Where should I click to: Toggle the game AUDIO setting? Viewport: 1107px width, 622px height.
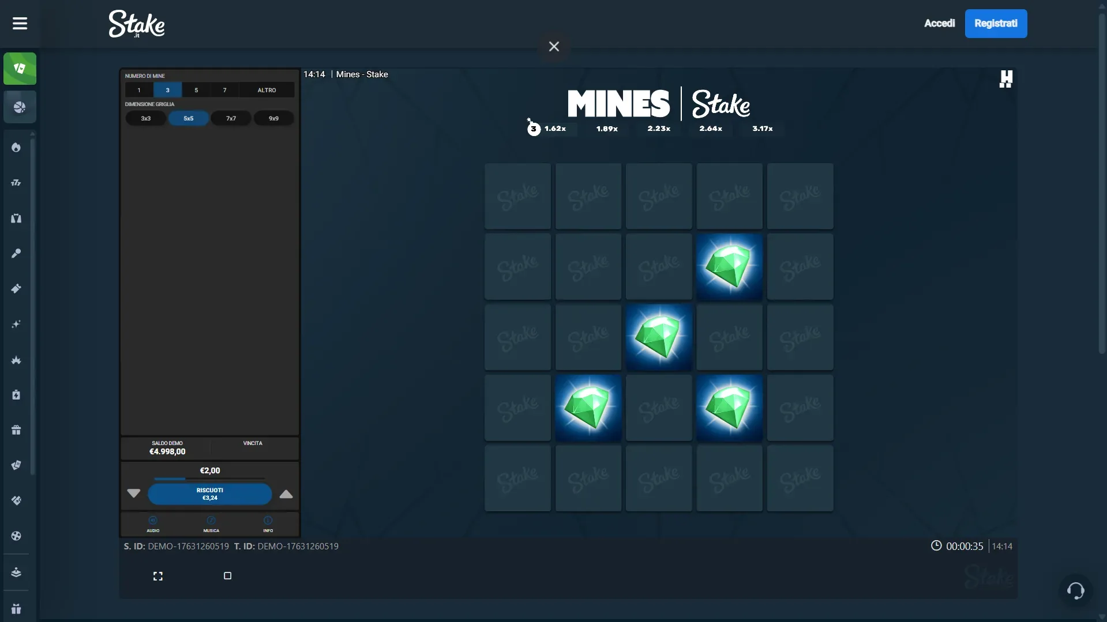pos(152,524)
